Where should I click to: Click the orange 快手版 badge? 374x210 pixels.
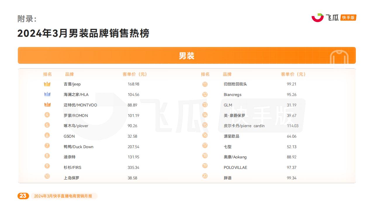(348, 17)
